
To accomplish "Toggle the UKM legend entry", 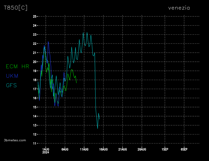I will click(12, 76).
